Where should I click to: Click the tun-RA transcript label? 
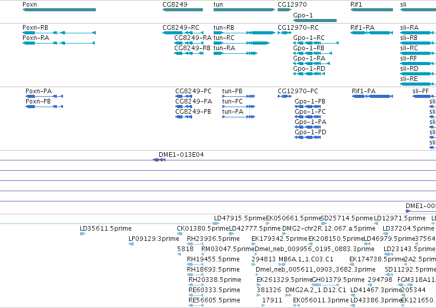click(x=224, y=48)
